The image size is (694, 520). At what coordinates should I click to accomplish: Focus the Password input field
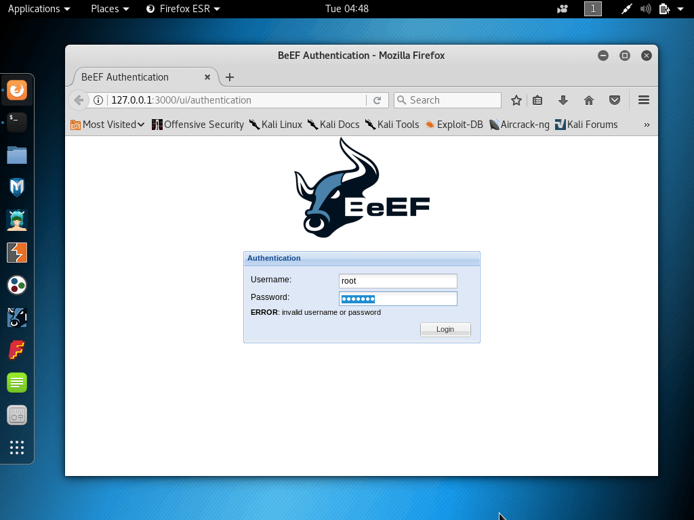398,299
